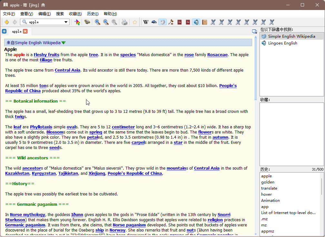This screenshot has width=325, height=237.
Task: Toggle the scan popup cursor icon
Action: tap(77, 22)
